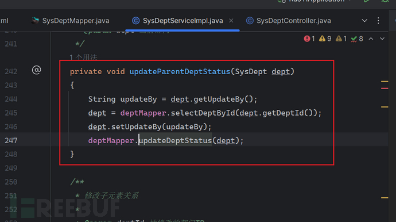Click the red error stripe marker on scrollbar
The height and width of the screenshot is (222, 396).
tap(385, 88)
